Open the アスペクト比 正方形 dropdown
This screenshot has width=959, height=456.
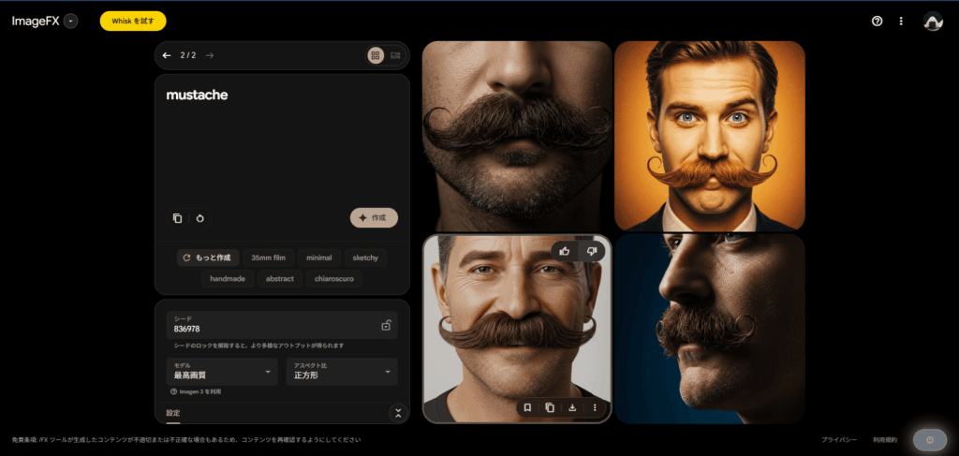pyautogui.click(x=341, y=372)
